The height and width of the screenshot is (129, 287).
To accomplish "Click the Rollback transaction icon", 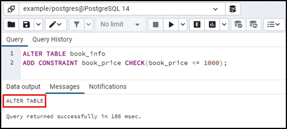I will [x=253, y=24].
